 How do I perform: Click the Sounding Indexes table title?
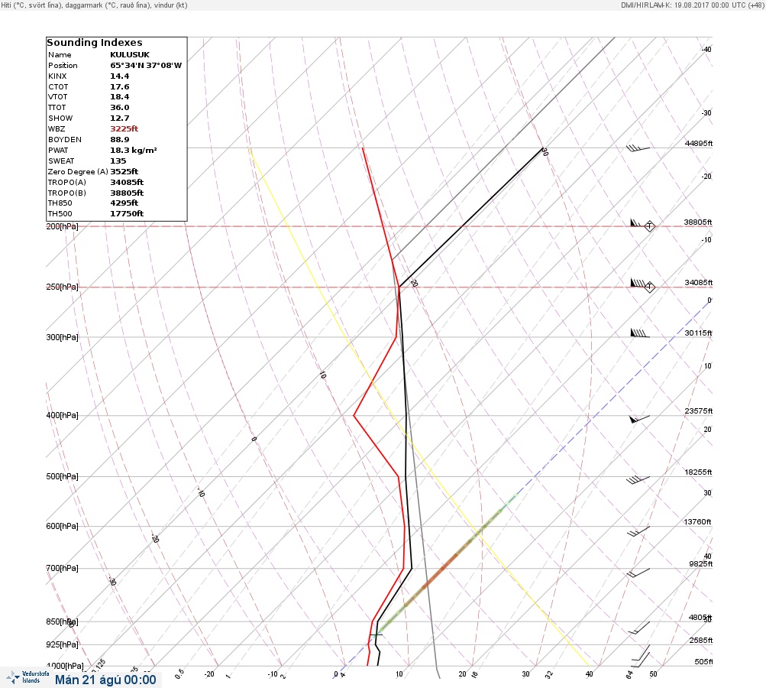tap(95, 43)
